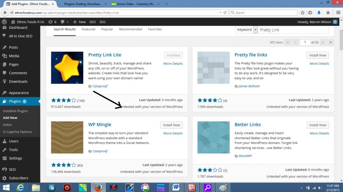
Task: Click the Marvin Wilson avatar icon
Action: [x=335, y=22]
